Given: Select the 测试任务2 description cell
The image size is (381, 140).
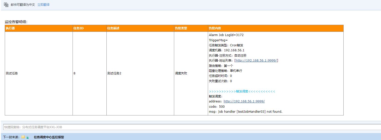Looking at the screenshot, I should click(x=140, y=74).
